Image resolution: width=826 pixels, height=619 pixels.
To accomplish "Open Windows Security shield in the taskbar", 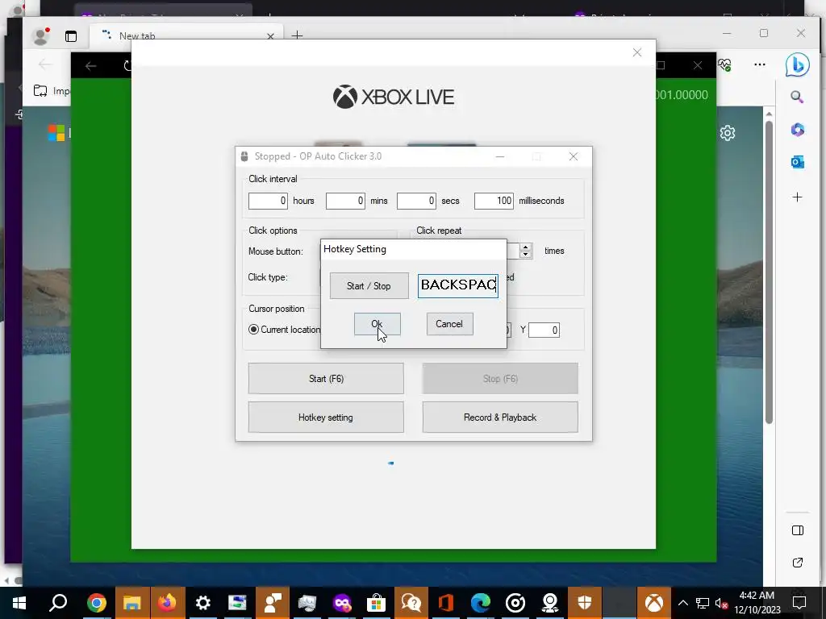I will (x=584, y=603).
